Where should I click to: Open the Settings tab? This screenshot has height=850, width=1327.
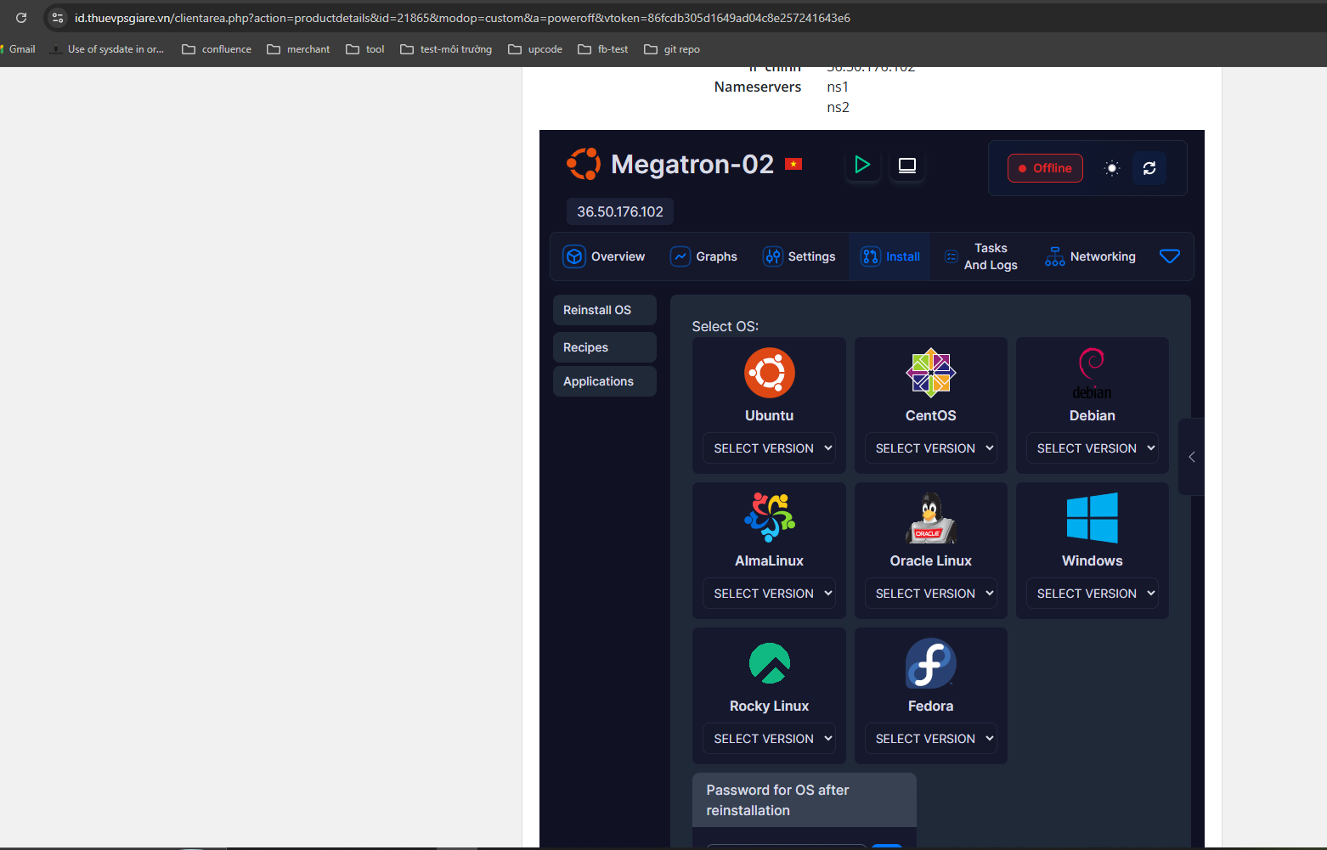[799, 256]
